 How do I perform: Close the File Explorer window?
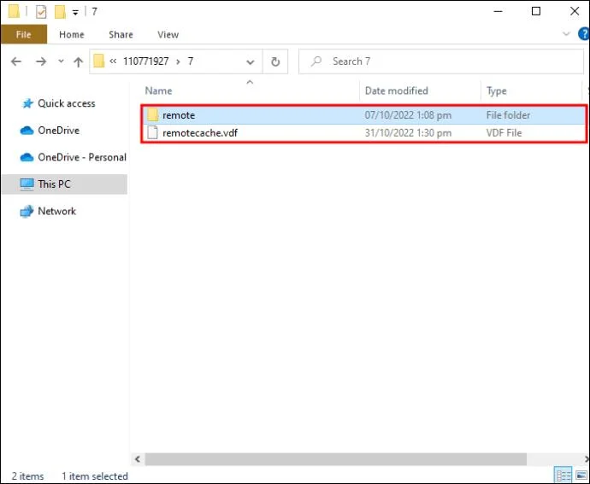pos(575,11)
